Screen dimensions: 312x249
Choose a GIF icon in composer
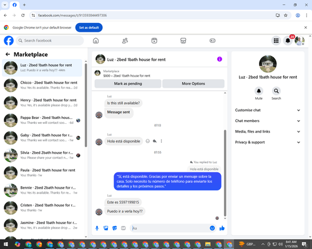click(x=124, y=228)
